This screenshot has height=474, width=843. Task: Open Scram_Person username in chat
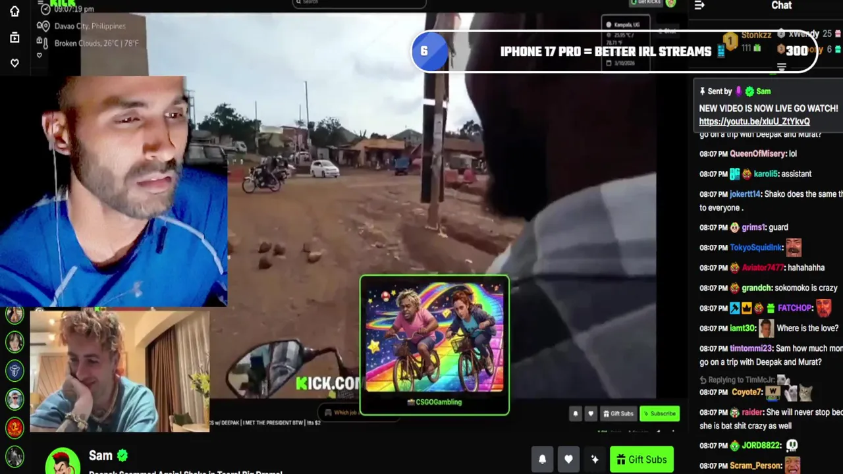coord(755,466)
